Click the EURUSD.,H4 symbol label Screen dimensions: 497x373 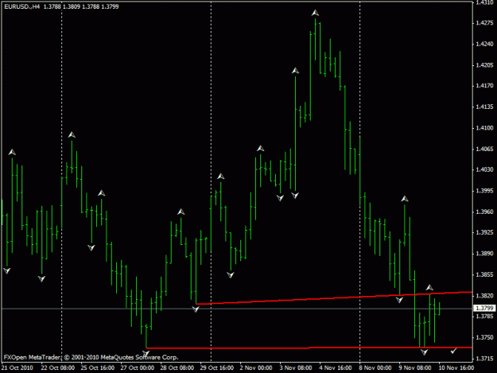pyautogui.click(x=22, y=6)
